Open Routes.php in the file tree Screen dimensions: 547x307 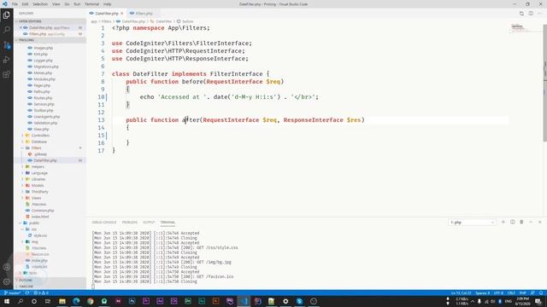43,98
